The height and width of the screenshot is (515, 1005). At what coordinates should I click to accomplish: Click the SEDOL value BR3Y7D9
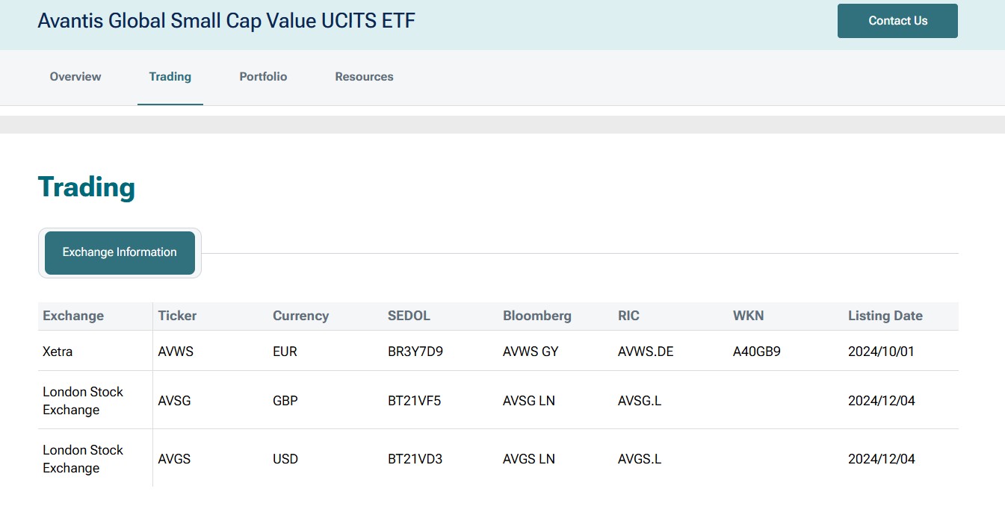coord(415,352)
